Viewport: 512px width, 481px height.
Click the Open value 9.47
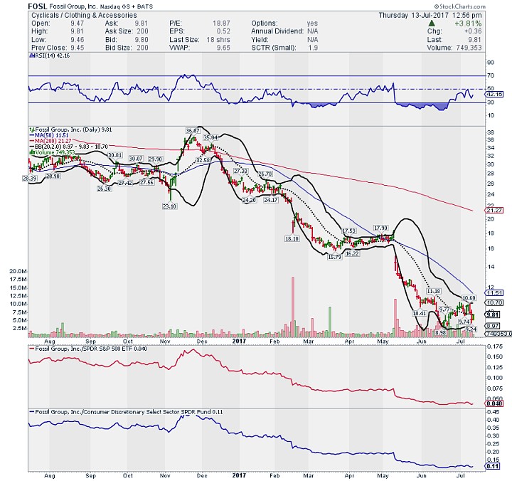coord(77,23)
